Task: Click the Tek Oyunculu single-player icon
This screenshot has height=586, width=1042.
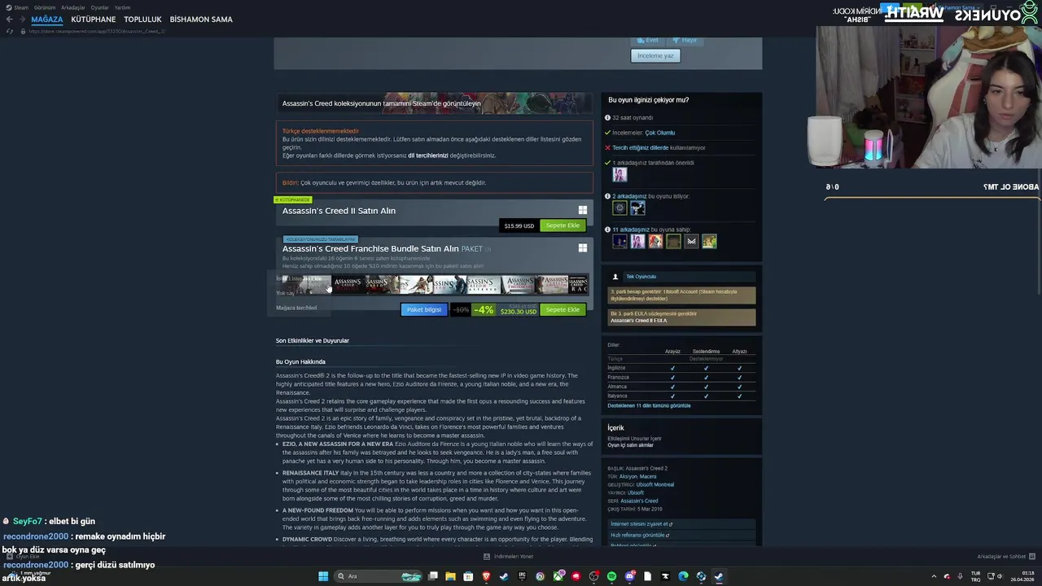Action: point(615,277)
